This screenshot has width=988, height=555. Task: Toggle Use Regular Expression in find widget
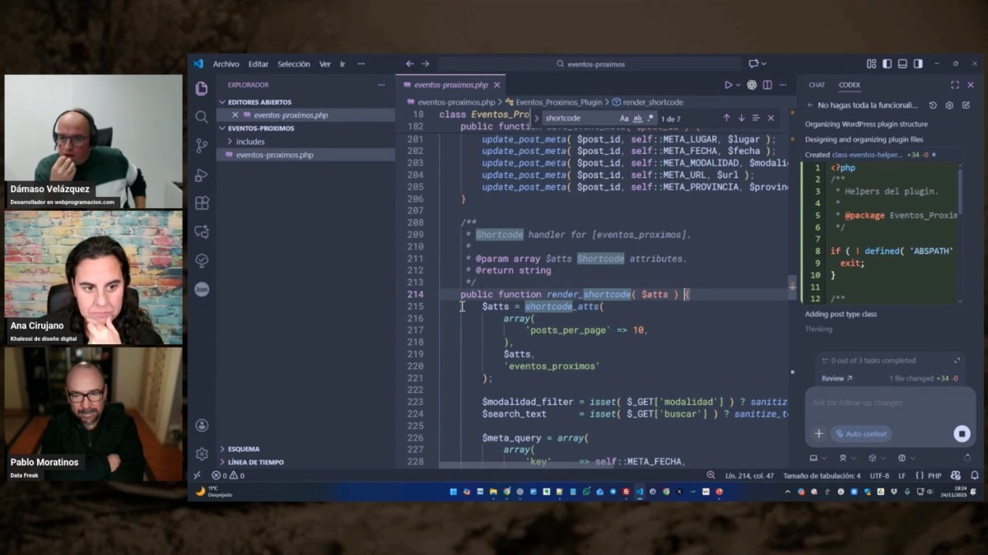650,118
